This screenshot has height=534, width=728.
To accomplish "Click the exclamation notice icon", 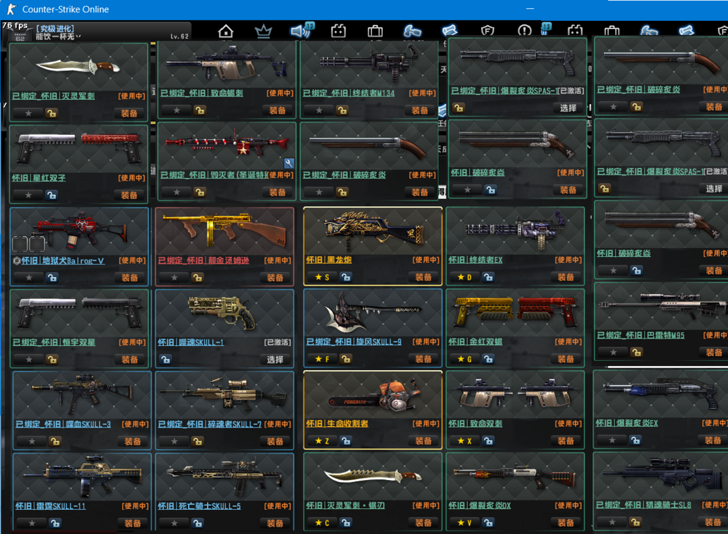I will pos(524,30).
